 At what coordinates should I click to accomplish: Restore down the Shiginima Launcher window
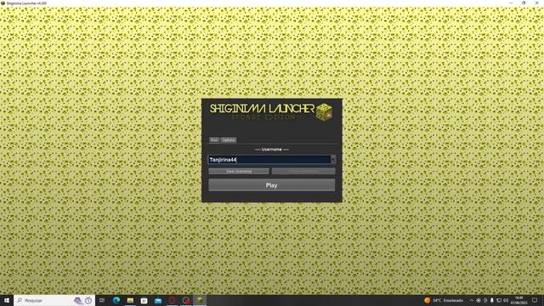coord(524,3)
